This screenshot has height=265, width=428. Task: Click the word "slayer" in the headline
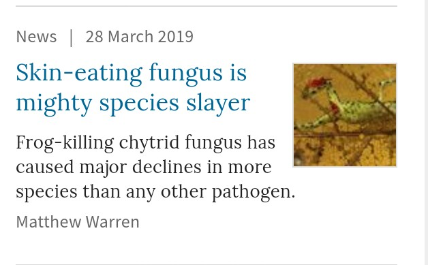[x=218, y=103]
